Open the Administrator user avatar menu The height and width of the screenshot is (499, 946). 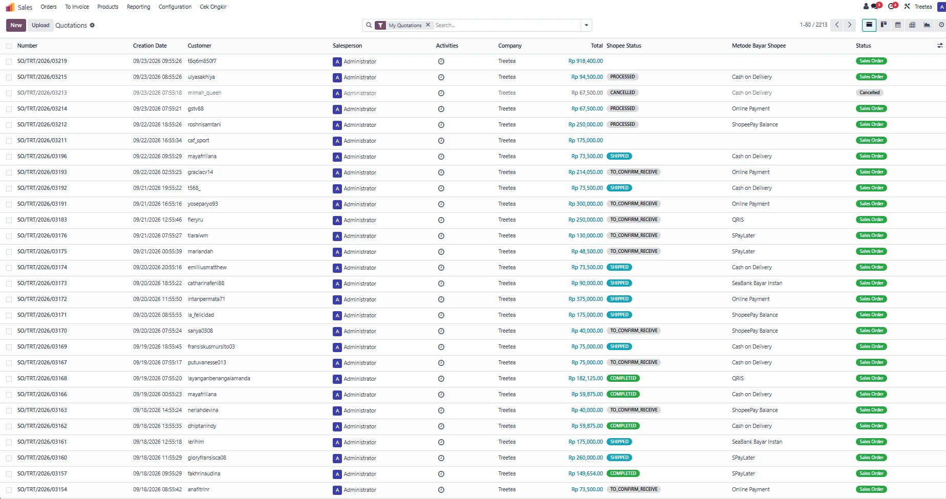941,7
